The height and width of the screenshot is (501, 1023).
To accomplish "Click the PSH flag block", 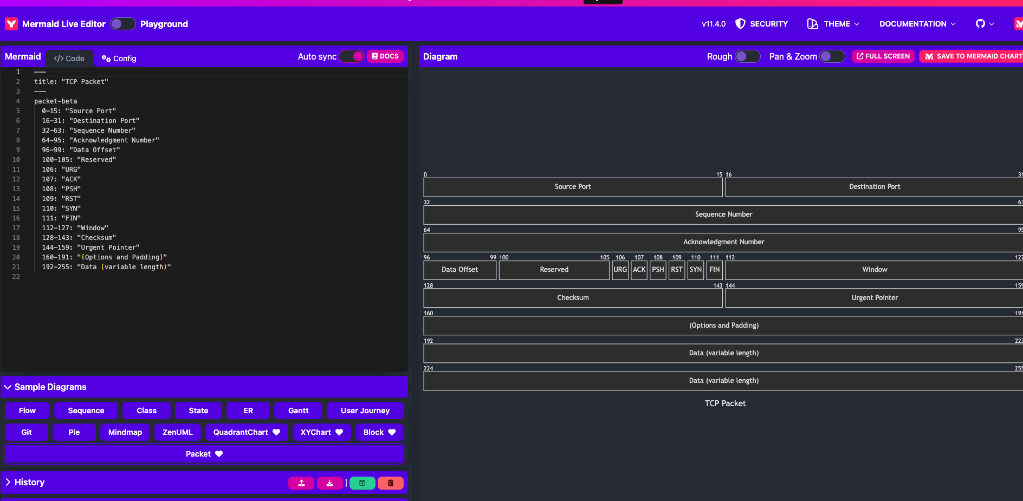I will tap(658, 270).
